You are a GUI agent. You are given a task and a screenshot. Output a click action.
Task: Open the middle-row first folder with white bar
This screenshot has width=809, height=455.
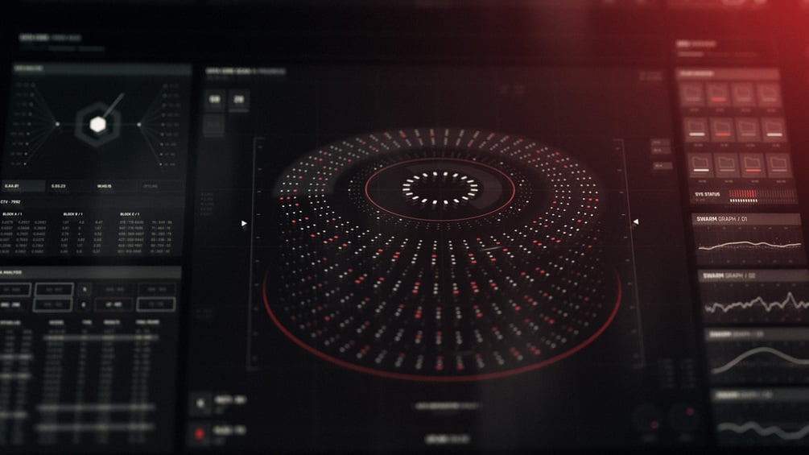[x=696, y=129]
